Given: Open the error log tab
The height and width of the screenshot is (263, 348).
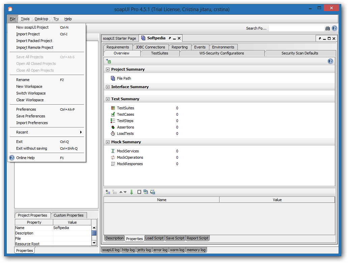Looking at the screenshot, I should (161, 250).
